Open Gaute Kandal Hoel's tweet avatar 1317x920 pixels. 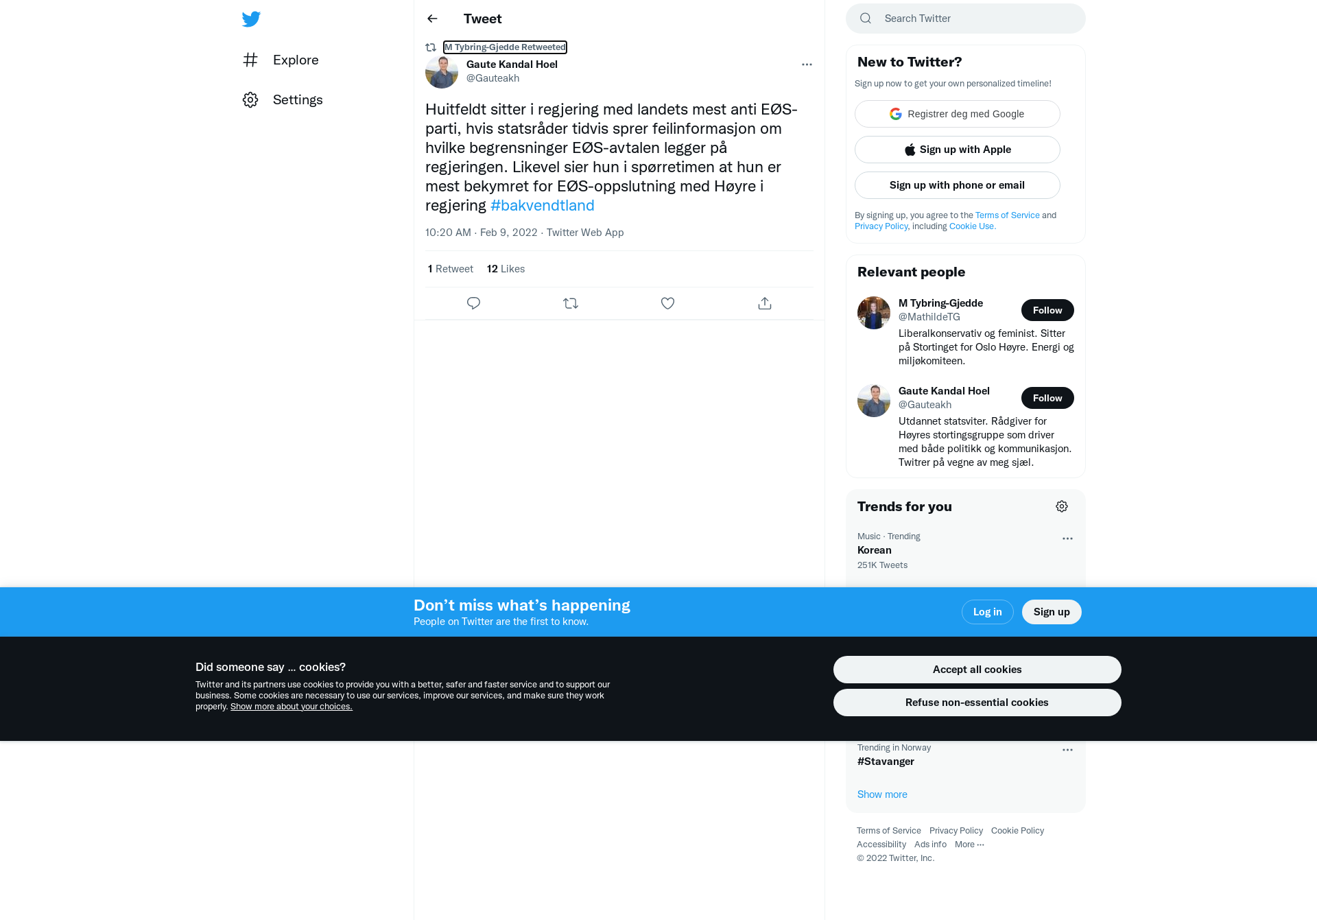click(x=442, y=72)
